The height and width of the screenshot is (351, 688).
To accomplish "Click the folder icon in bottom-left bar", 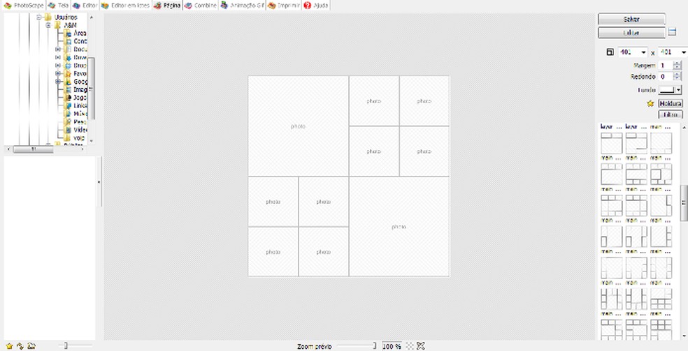I will (x=31, y=346).
